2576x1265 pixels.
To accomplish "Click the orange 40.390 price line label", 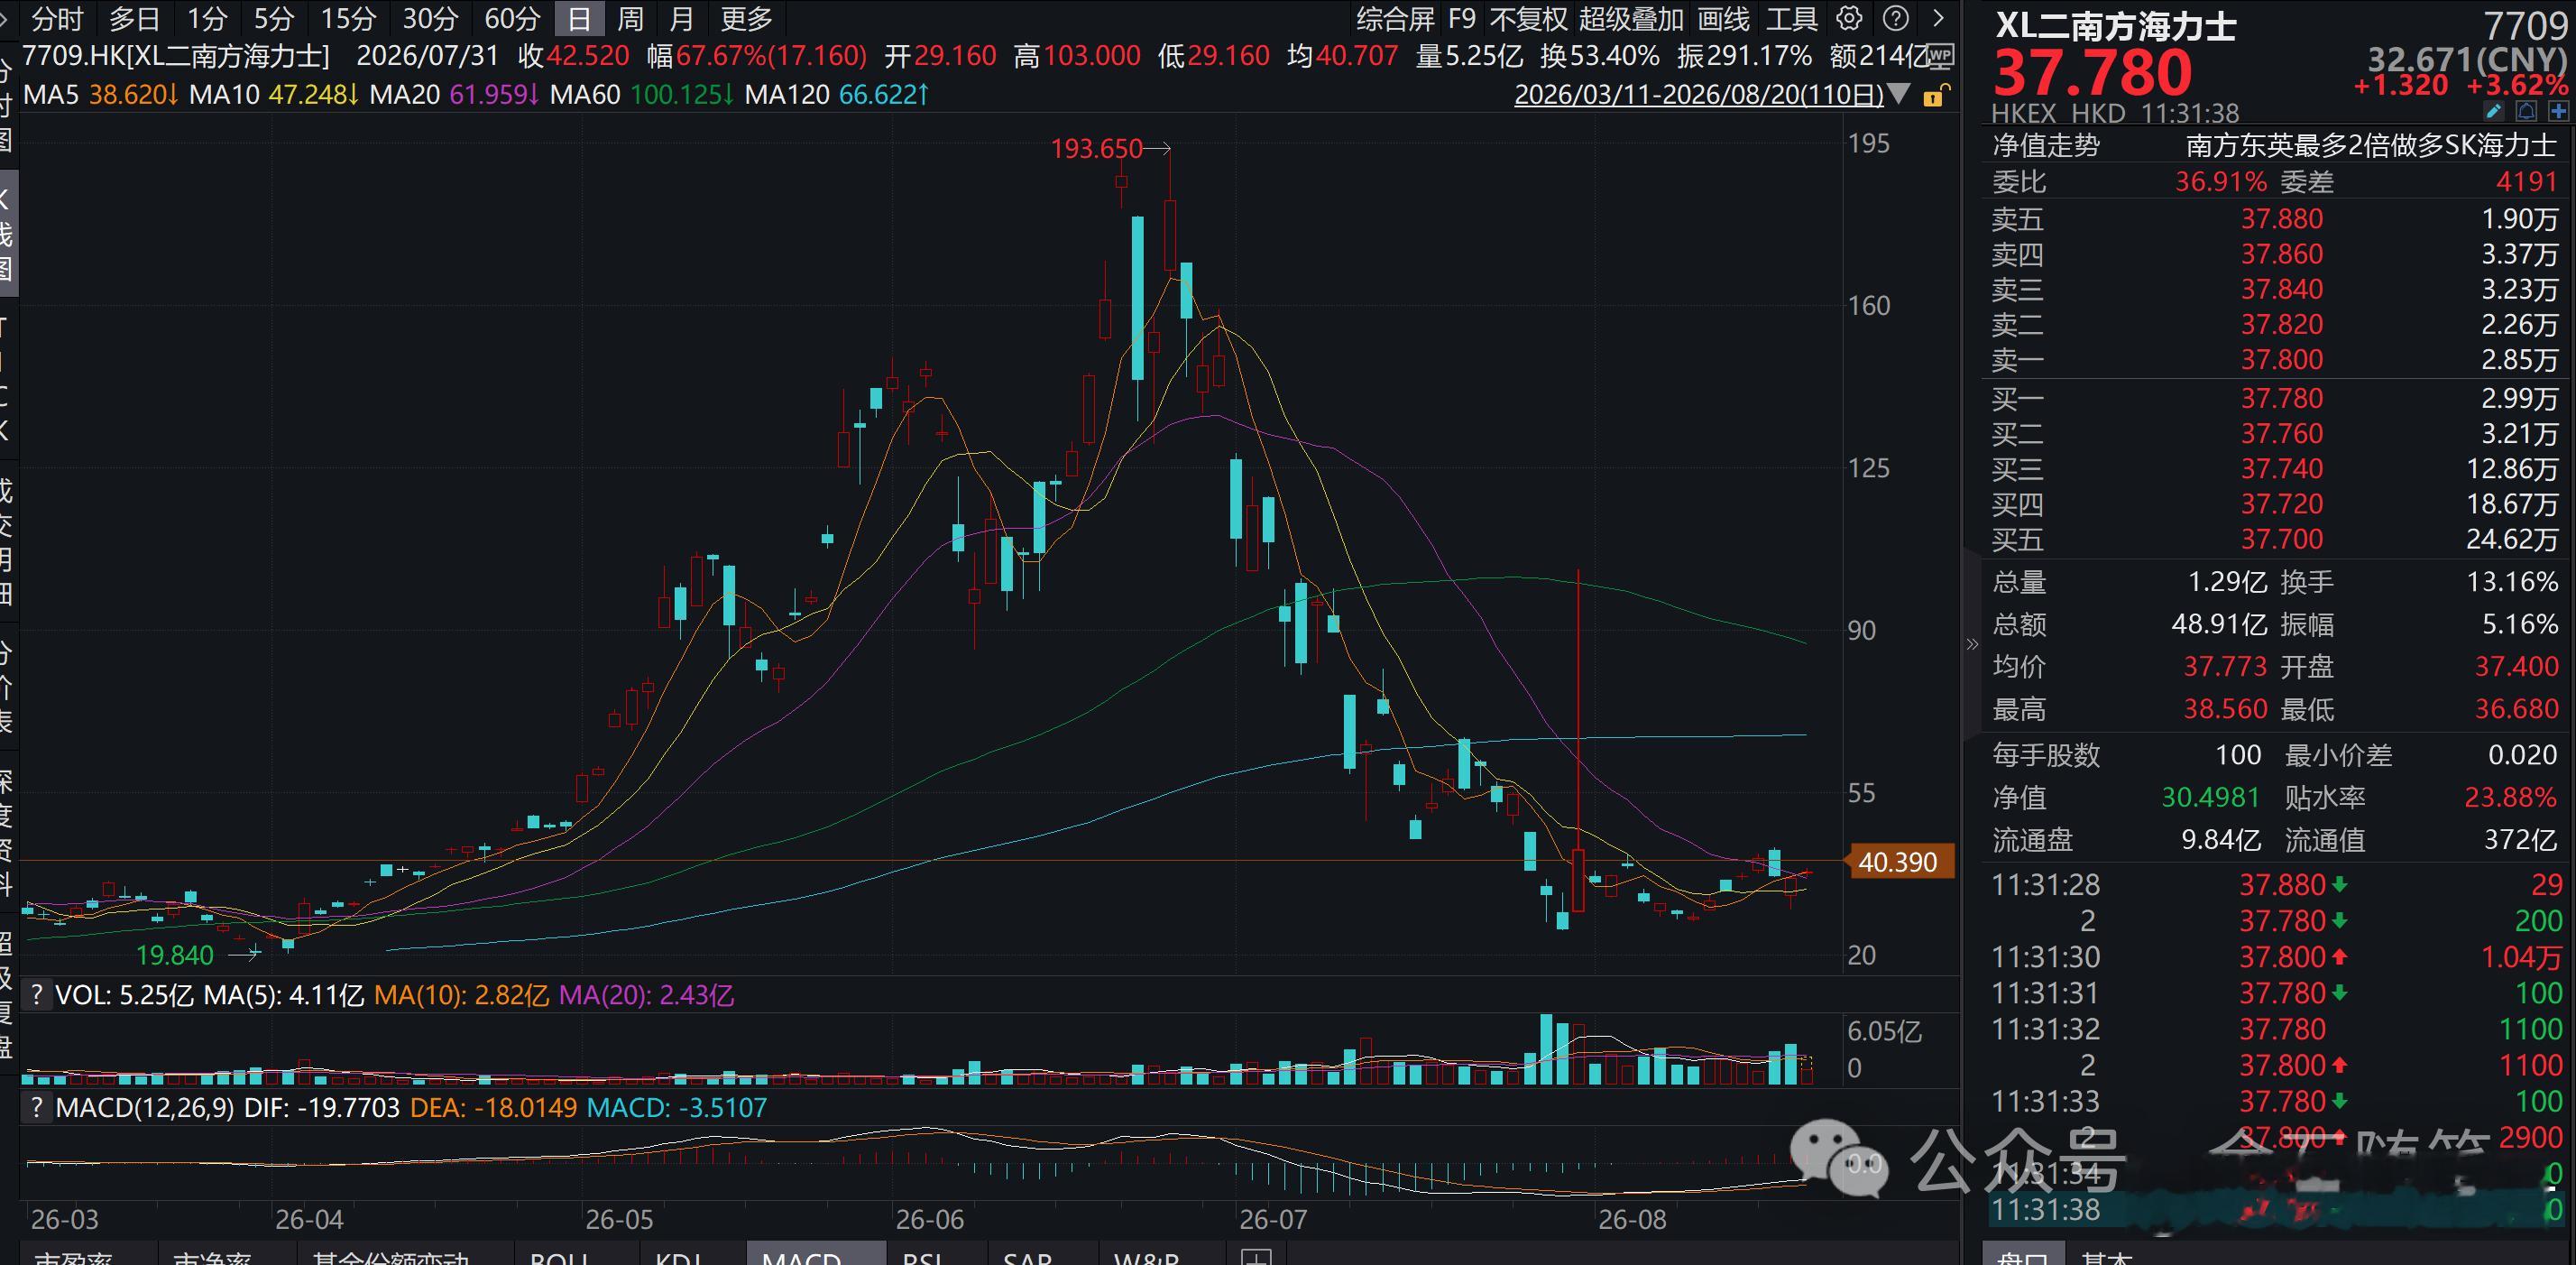I will pyautogui.click(x=1897, y=861).
